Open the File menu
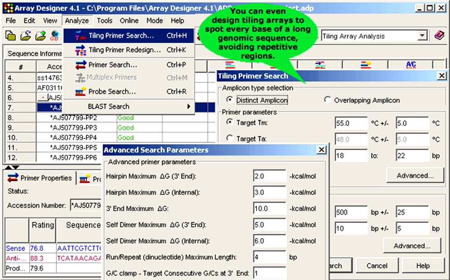Screen dimensions: 450x280 pyautogui.click(x=11, y=21)
